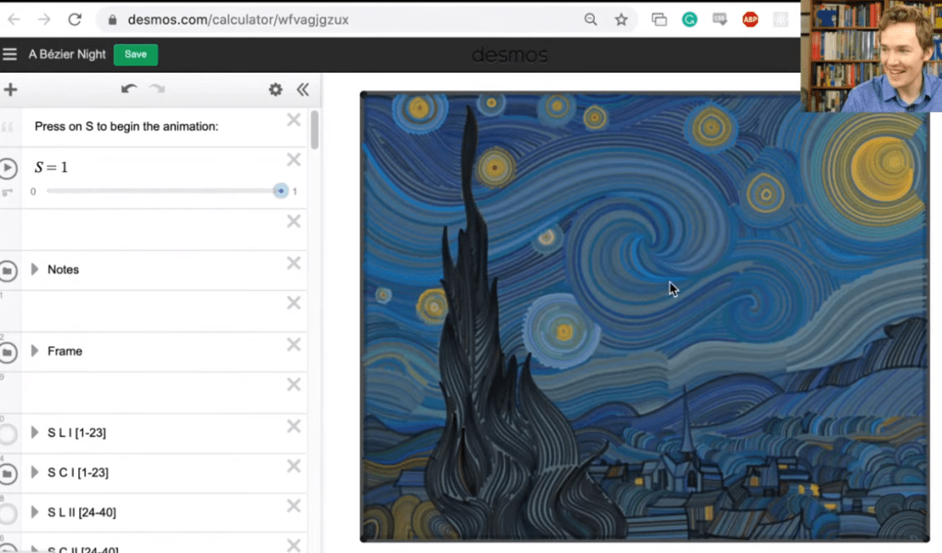Image resolution: width=942 pixels, height=553 pixels.
Task: Click the green Save button
Action: click(x=135, y=54)
